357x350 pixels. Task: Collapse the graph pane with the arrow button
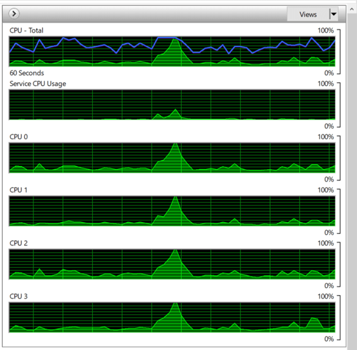pos(15,14)
